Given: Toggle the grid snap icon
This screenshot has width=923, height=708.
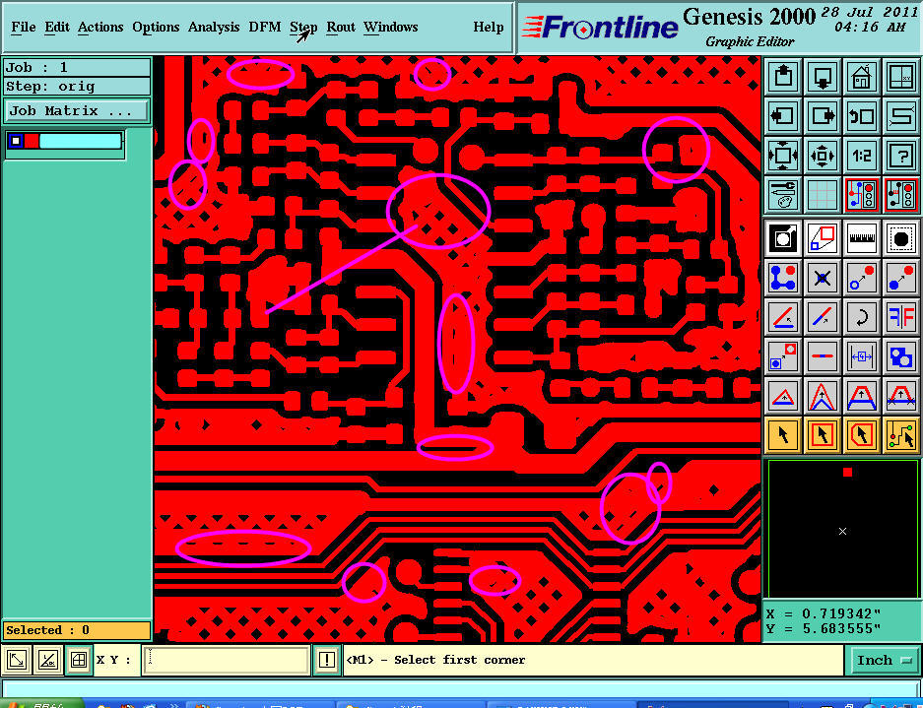Looking at the screenshot, I should (x=78, y=660).
